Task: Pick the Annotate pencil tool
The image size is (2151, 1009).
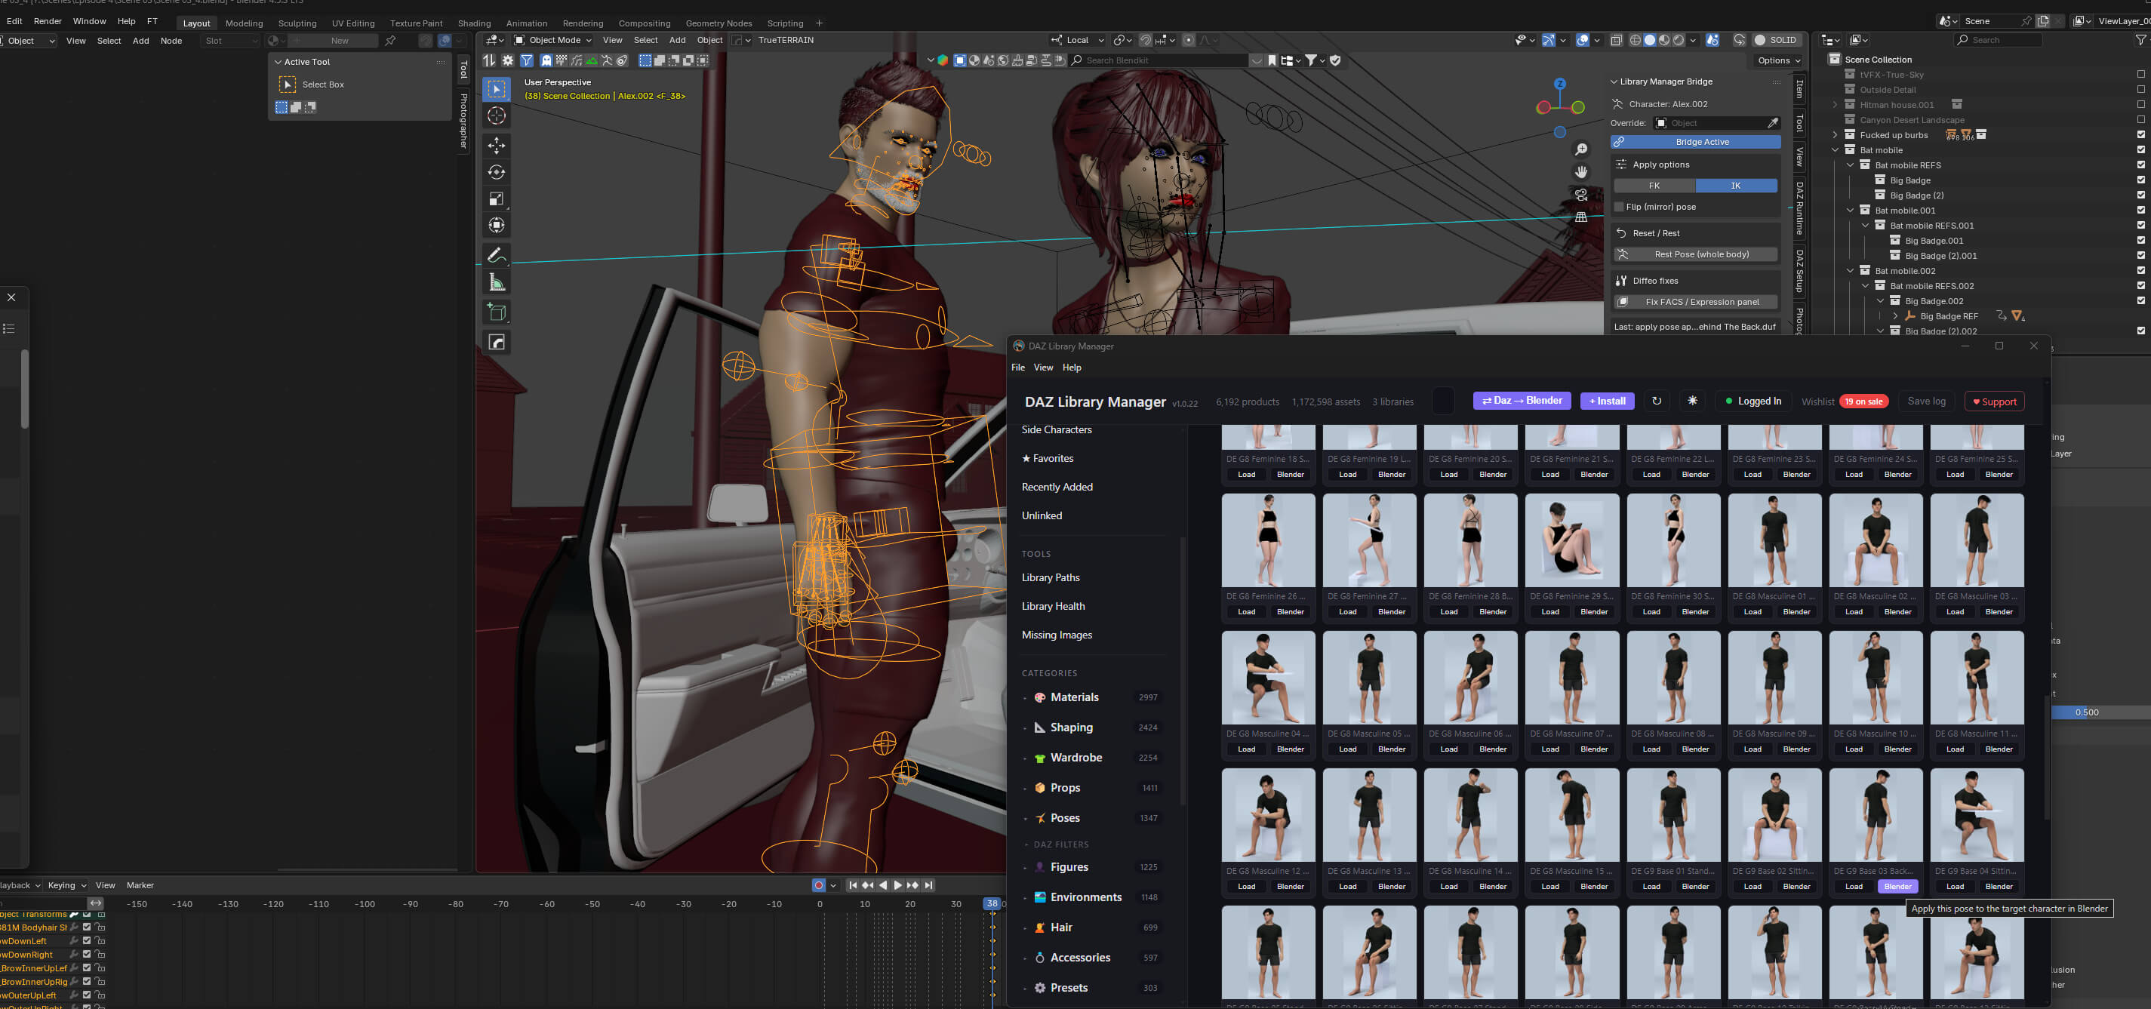Action: (497, 255)
